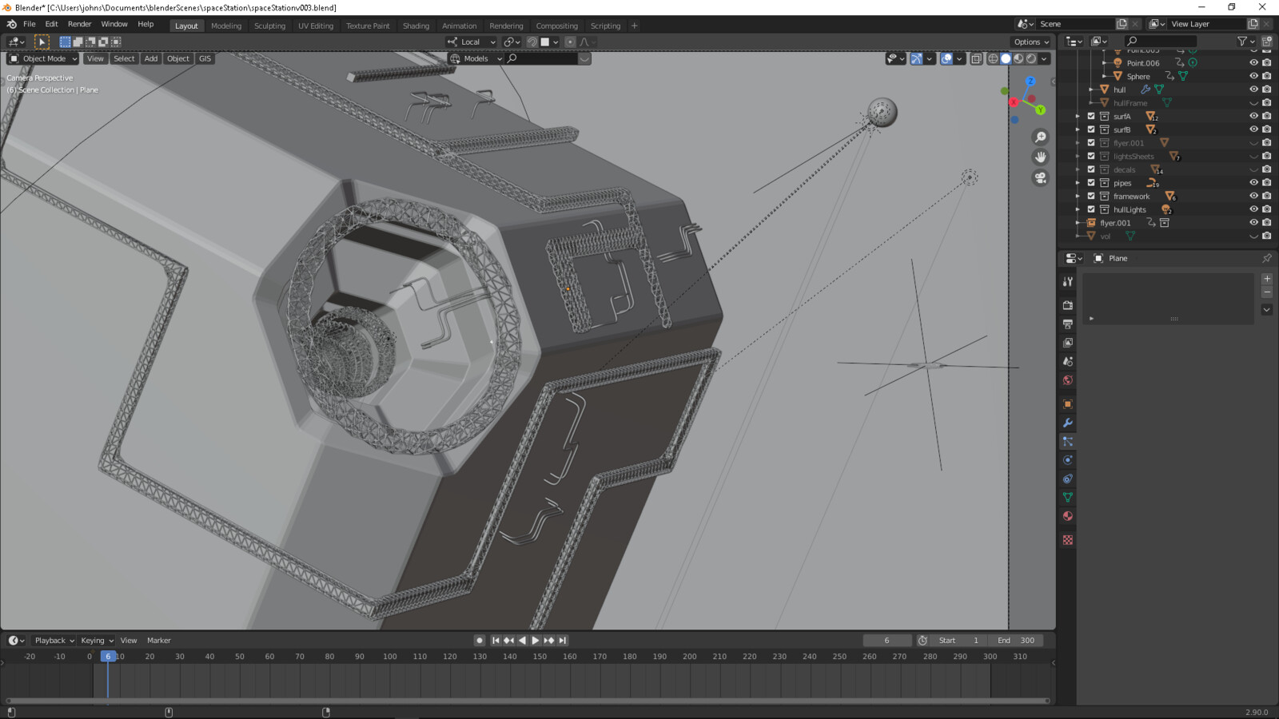Switch to the UV Editing workspace tab
This screenshot has width=1279, height=719.
pos(316,26)
